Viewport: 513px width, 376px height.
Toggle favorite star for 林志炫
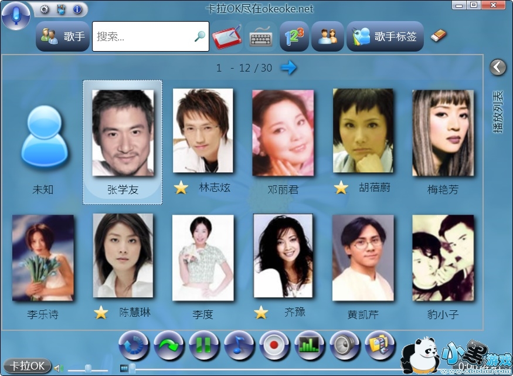pos(181,188)
